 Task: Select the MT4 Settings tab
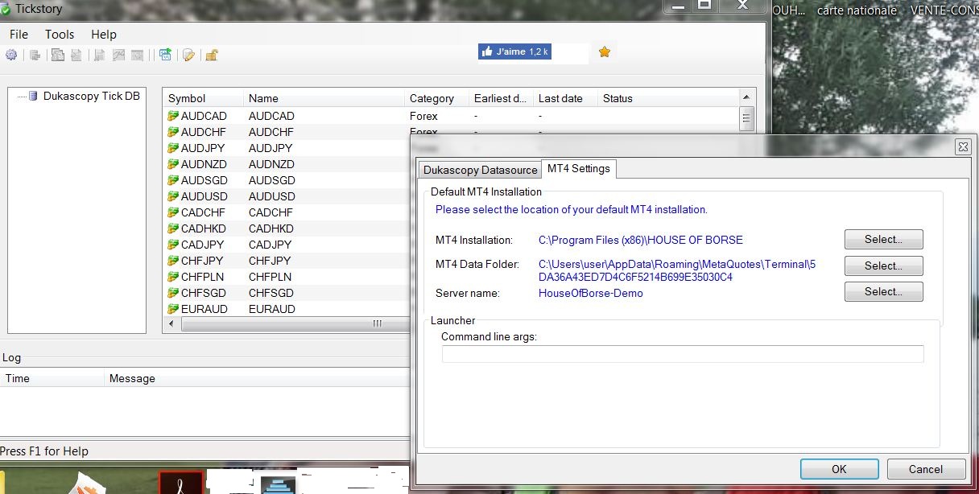tap(579, 169)
